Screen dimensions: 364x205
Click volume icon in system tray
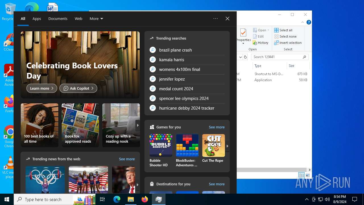coord(327,199)
